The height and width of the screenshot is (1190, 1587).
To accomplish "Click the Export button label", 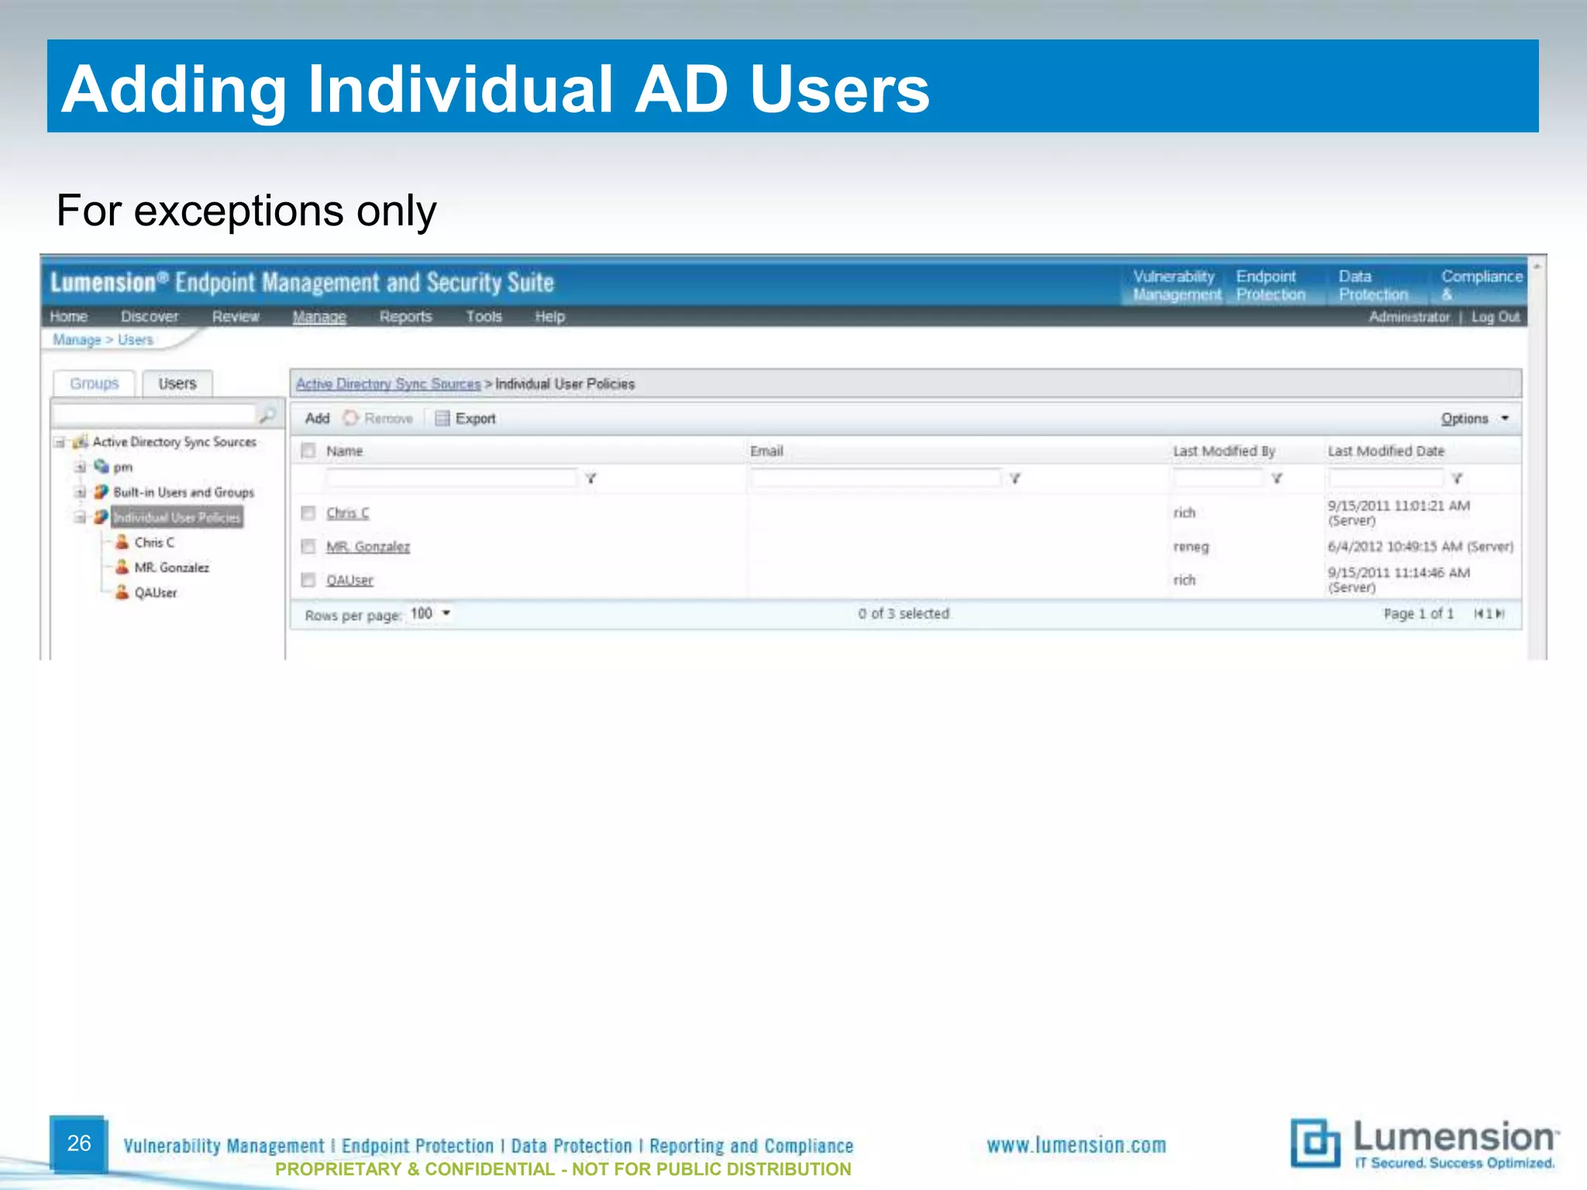I will (475, 418).
